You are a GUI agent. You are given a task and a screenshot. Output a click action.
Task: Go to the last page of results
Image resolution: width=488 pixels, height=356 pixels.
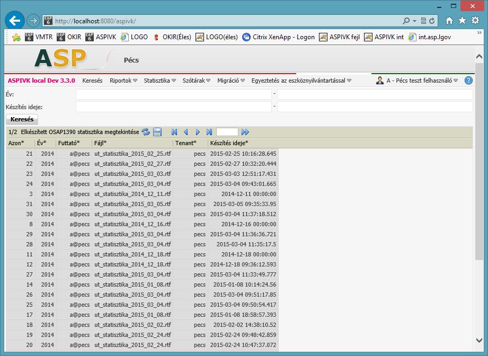tap(209, 132)
